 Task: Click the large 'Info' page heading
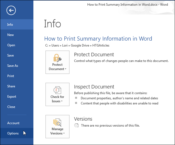pos(52,24)
